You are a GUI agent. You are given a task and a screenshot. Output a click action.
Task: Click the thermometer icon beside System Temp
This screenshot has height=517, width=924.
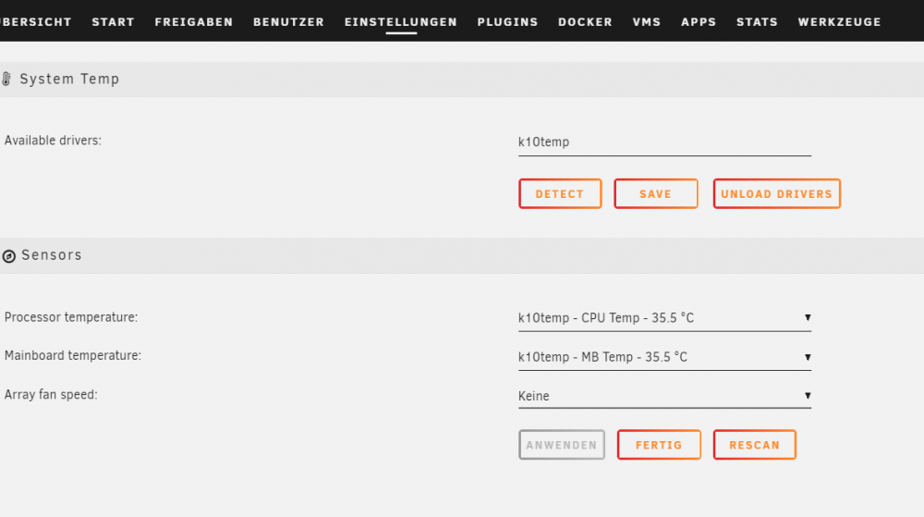point(6,79)
